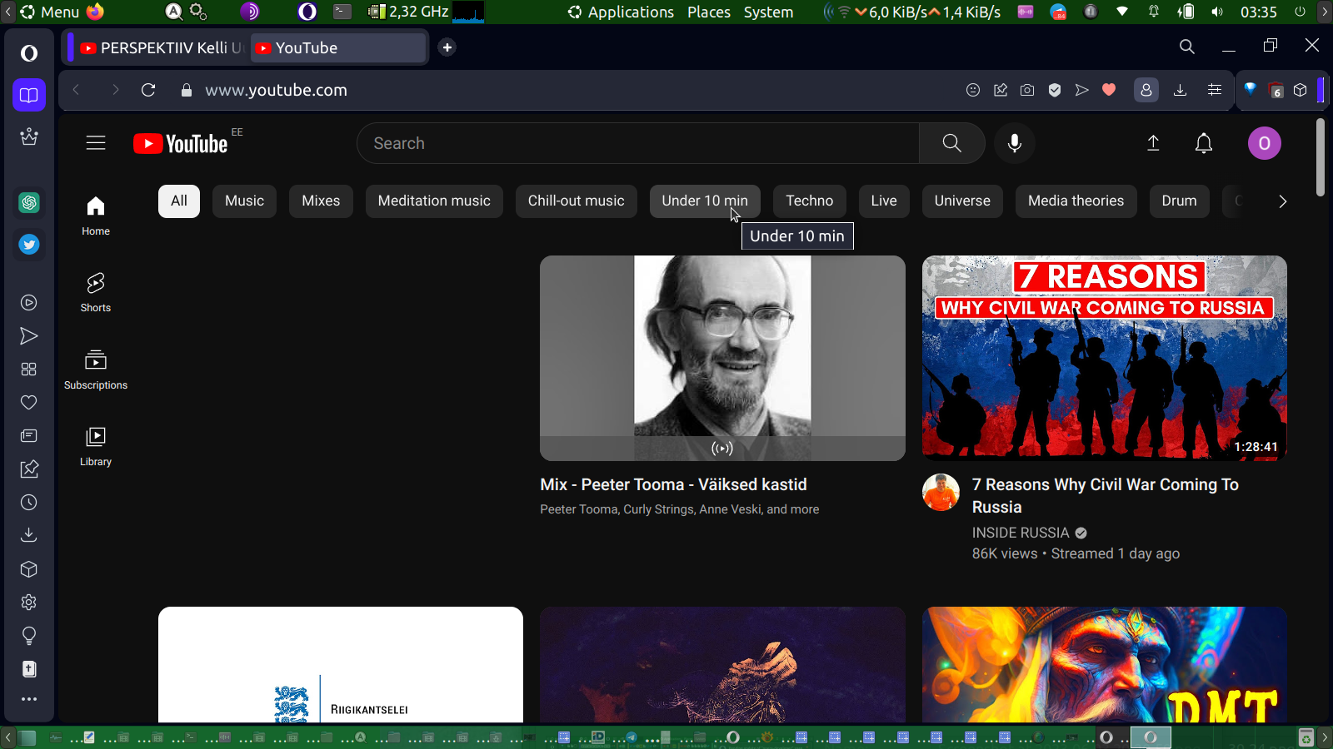Open Mix - Peeter Tooma title link
Image resolution: width=1333 pixels, height=749 pixels.
coord(673,484)
